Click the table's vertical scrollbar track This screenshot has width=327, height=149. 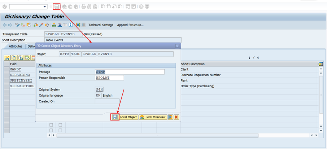pos(320,101)
